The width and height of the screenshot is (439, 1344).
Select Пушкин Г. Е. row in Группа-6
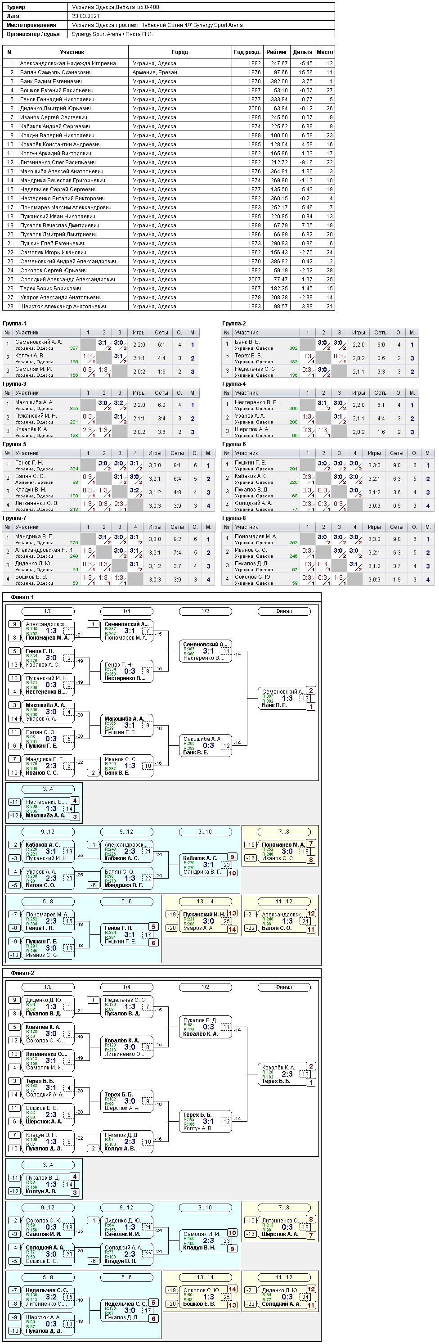point(328,465)
